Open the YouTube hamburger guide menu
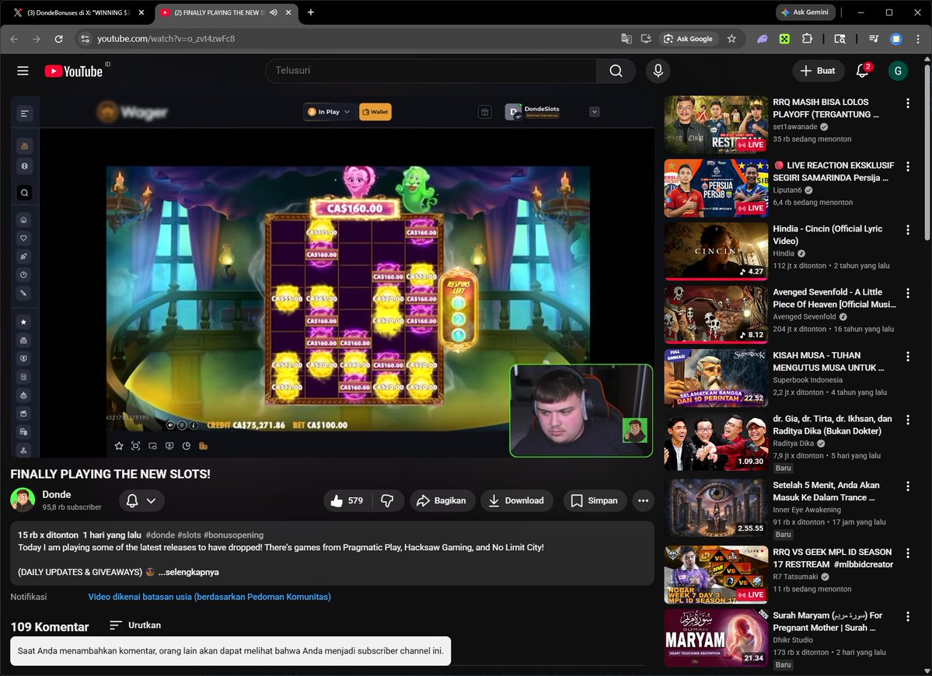This screenshot has height=676, width=932. pos(23,71)
